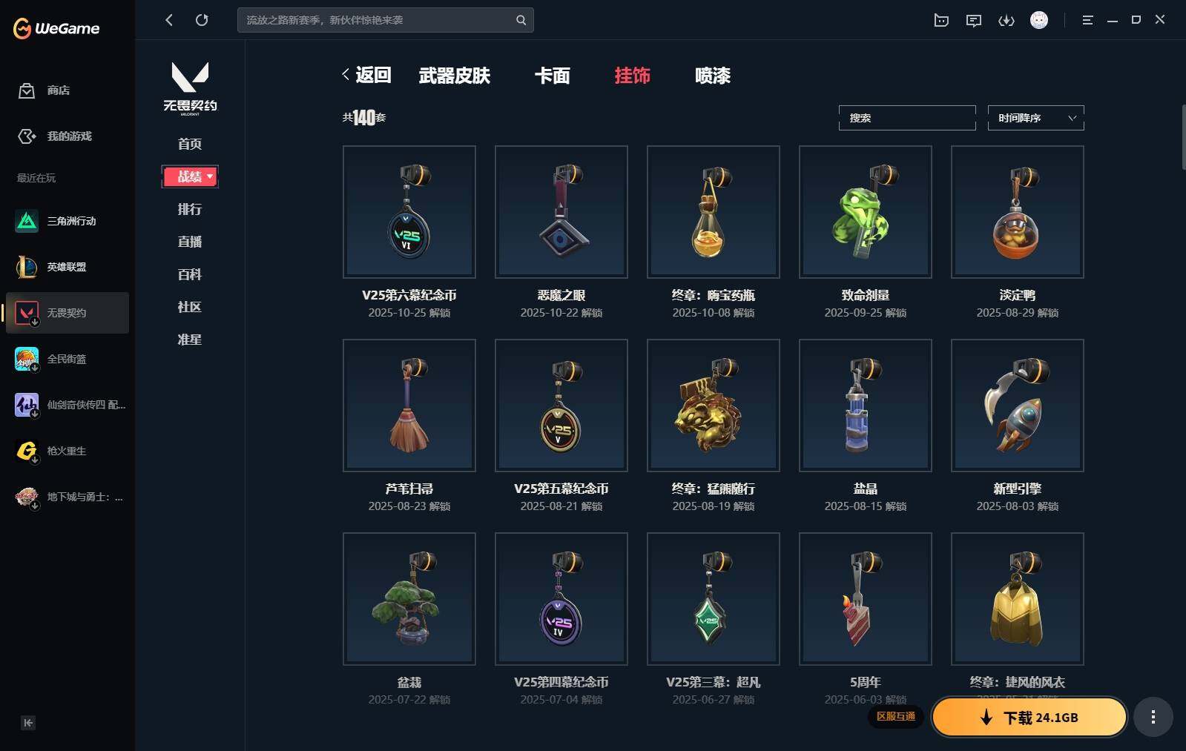The image size is (1186, 751).
Task: Open 英雄联盟 in recent games
Action: pos(67,267)
